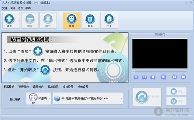
Task: Open the 帮助 menu
Action: point(28,8)
